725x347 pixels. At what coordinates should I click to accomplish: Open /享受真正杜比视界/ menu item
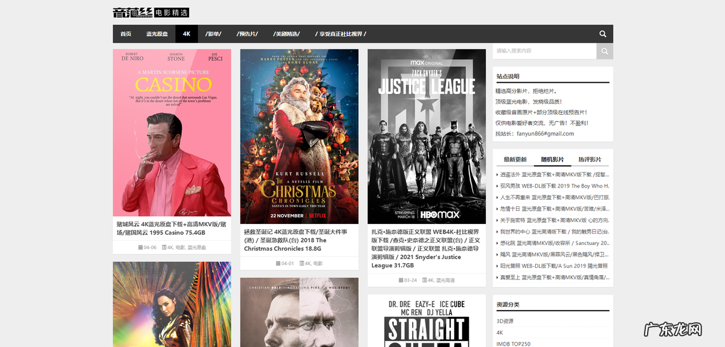click(341, 34)
